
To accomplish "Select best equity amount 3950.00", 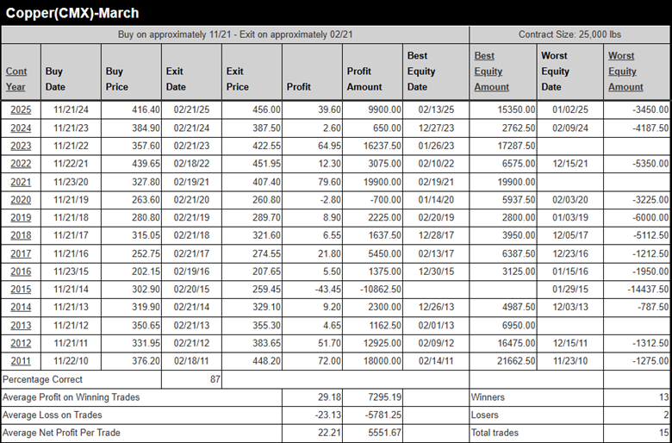I will point(519,235).
